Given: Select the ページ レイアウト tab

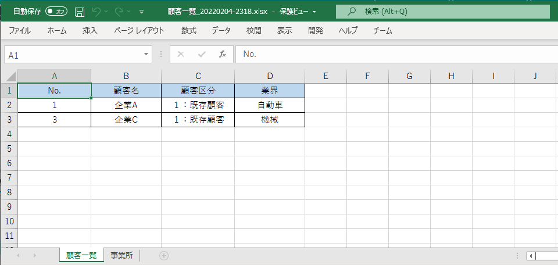Looking at the screenshot, I should (x=139, y=31).
